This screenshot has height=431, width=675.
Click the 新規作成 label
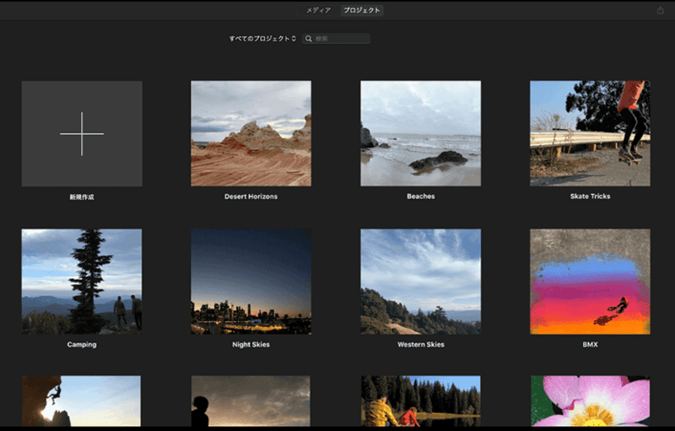(x=82, y=197)
